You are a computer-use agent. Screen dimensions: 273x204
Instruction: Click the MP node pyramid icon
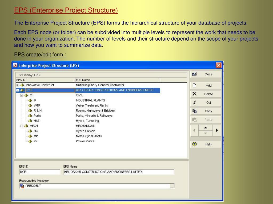(30, 136)
